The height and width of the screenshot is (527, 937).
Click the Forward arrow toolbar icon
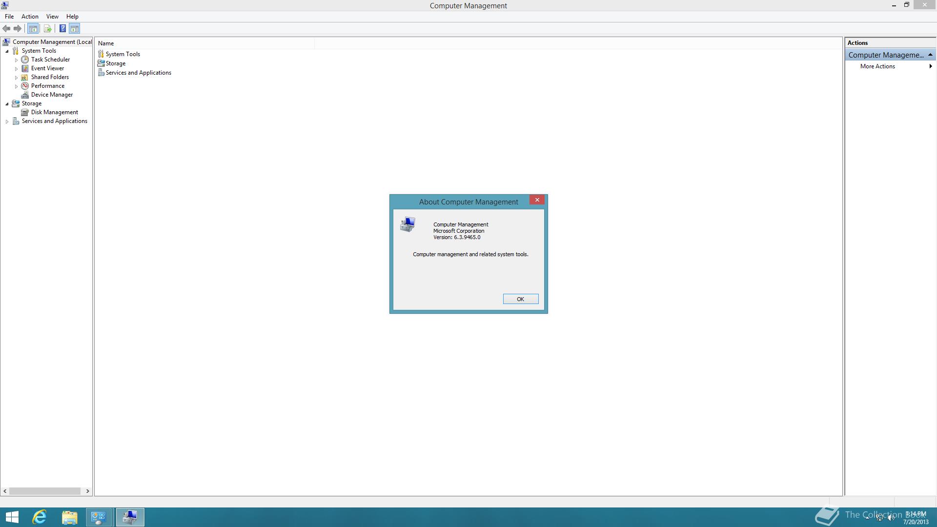click(x=18, y=29)
